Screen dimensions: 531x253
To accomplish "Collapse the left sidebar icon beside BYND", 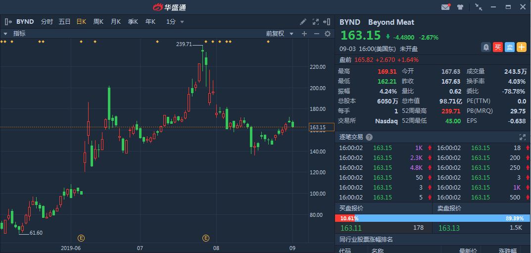I will [x=8, y=22].
